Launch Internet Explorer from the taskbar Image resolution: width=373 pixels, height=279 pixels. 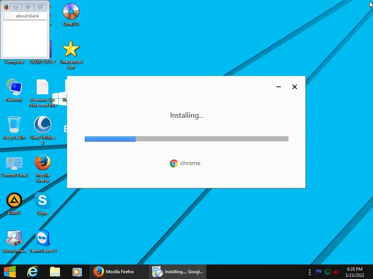point(32,272)
